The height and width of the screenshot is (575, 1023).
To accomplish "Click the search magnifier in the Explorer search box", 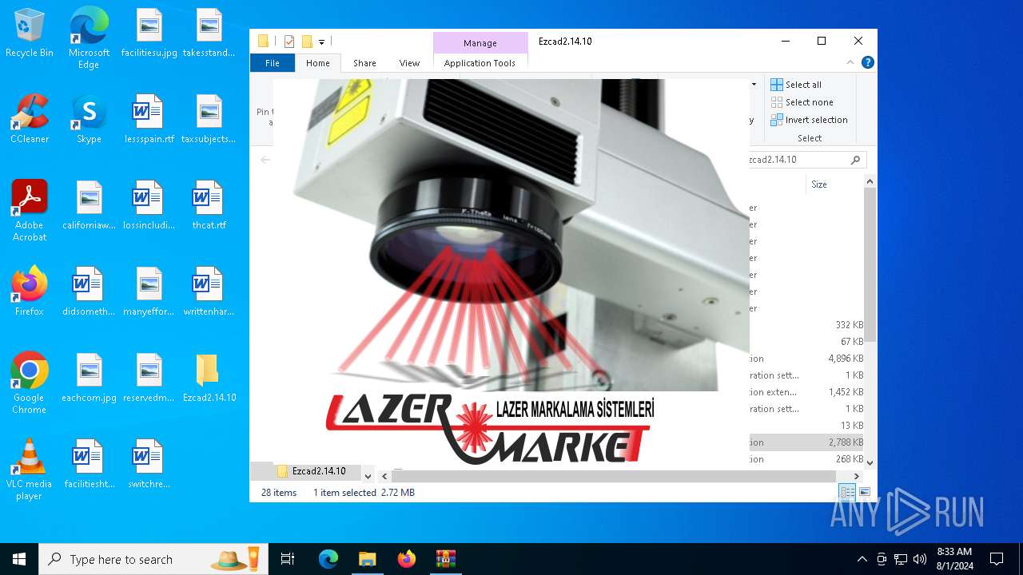I will click(855, 160).
